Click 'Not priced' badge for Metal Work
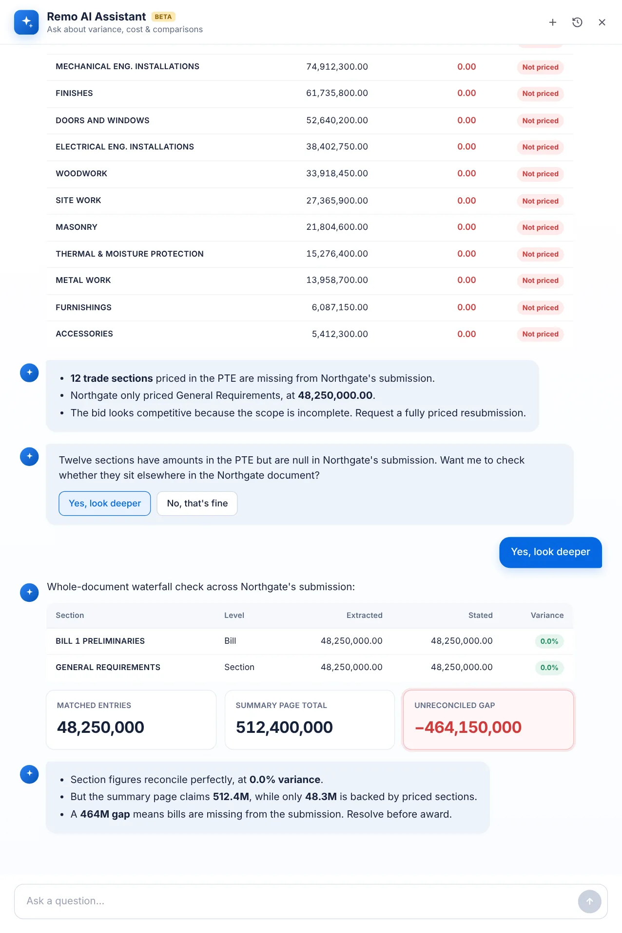622x933 pixels. pyautogui.click(x=540, y=280)
